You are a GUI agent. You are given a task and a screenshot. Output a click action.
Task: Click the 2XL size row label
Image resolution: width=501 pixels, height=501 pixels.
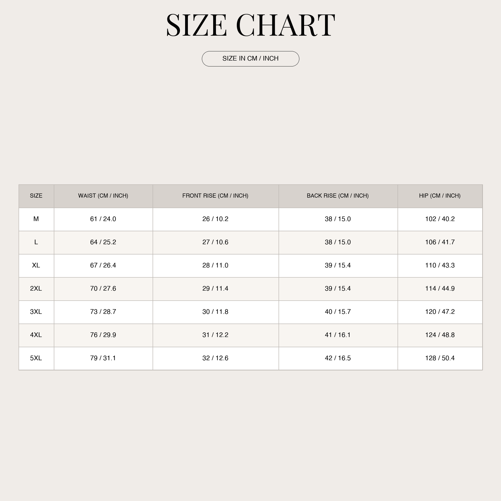click(x=36, y=289)
